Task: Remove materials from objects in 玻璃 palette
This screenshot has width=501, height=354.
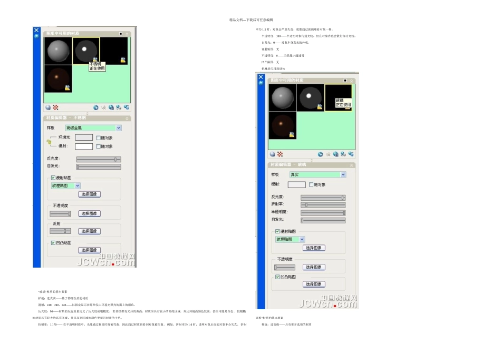Action: coord(351,154)
